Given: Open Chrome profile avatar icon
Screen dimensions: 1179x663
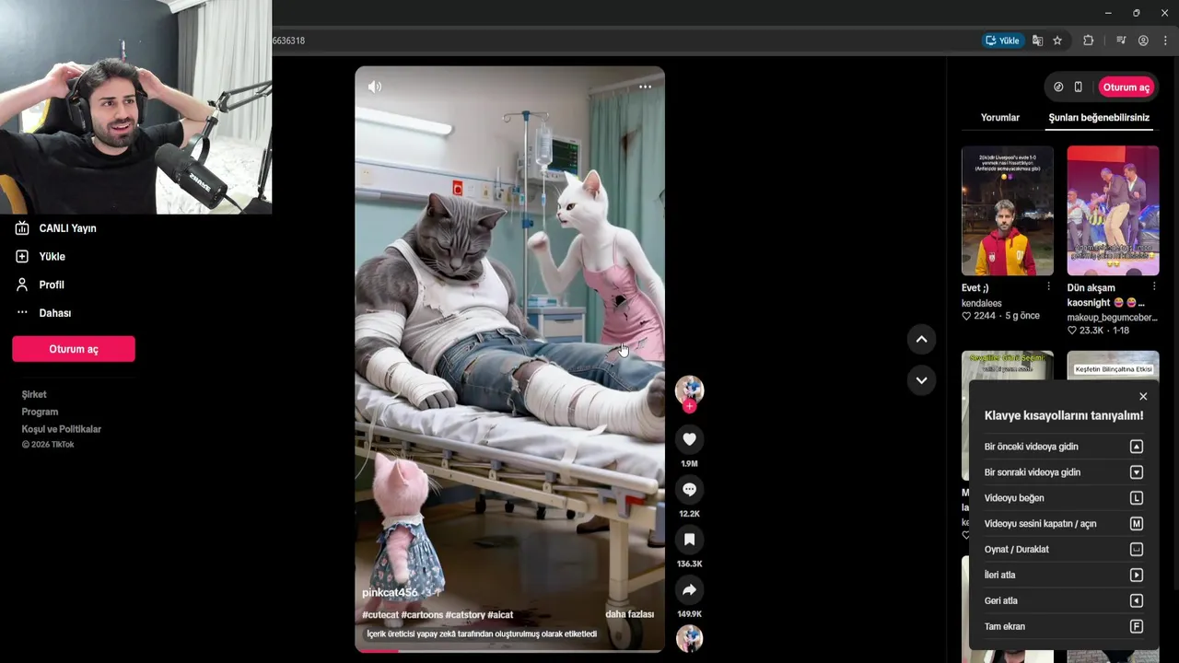Looking at the screenshot, I should [x=1143, y=41].
